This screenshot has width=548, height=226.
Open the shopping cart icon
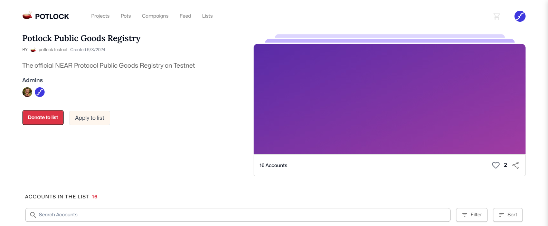(x=497, y=16)
